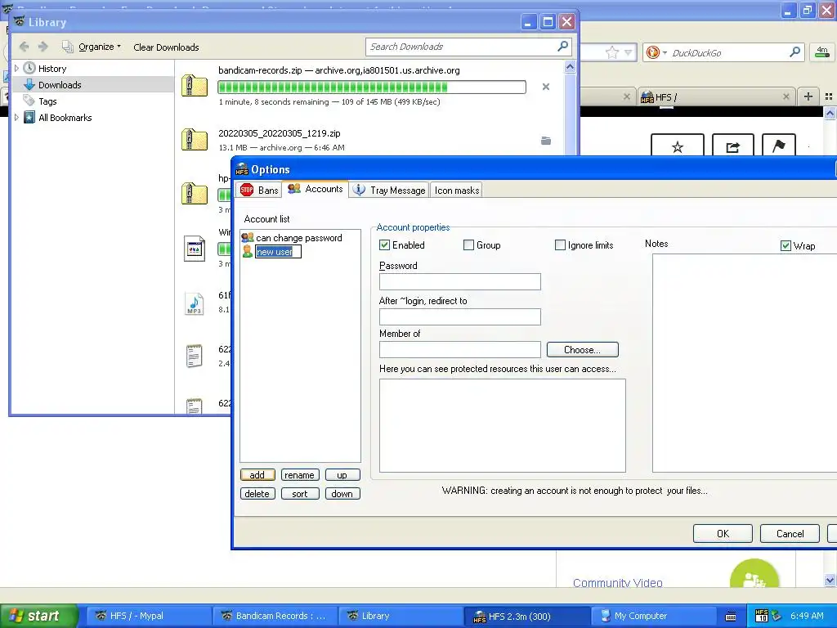Click the Notes text area
The height and width of the screenshot is (628, 837).
point(745,363)
